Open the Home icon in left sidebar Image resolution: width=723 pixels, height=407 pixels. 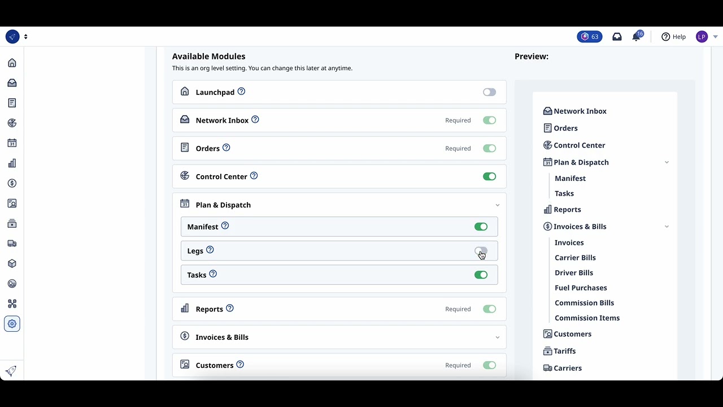[x=12, y=63]
